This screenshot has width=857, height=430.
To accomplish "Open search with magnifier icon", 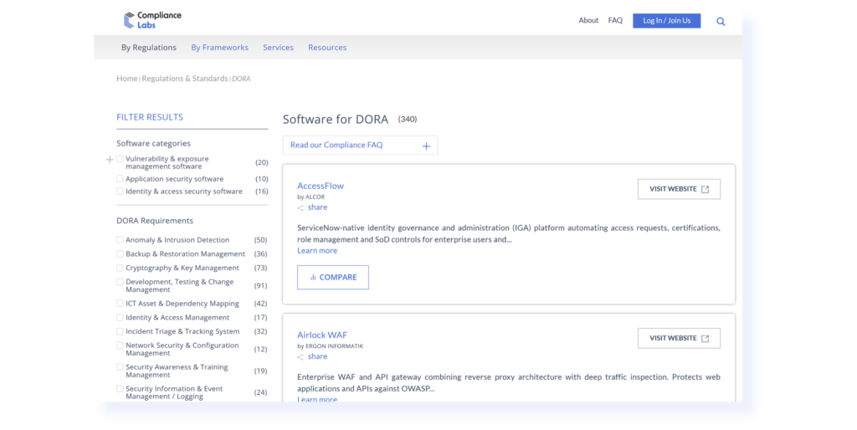I will (721, 22).
